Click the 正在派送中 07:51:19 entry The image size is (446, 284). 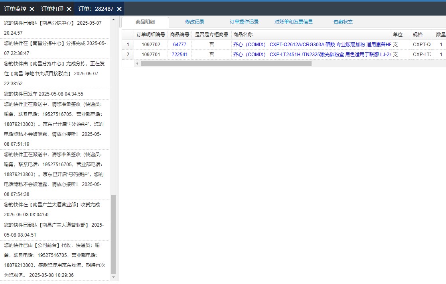[x=55, y=124]
